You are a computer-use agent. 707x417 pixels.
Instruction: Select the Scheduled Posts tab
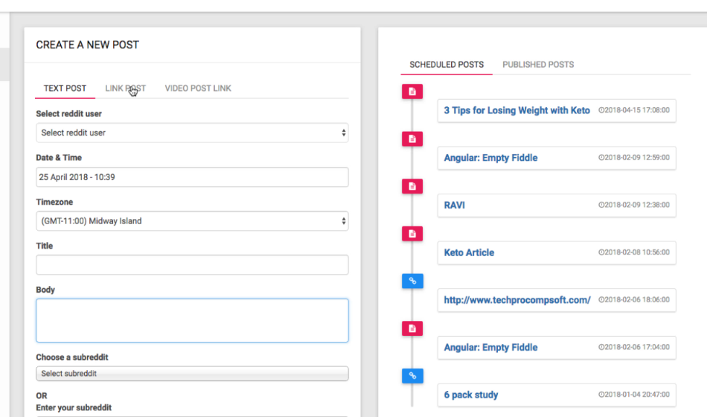click(x=447, y=65)
